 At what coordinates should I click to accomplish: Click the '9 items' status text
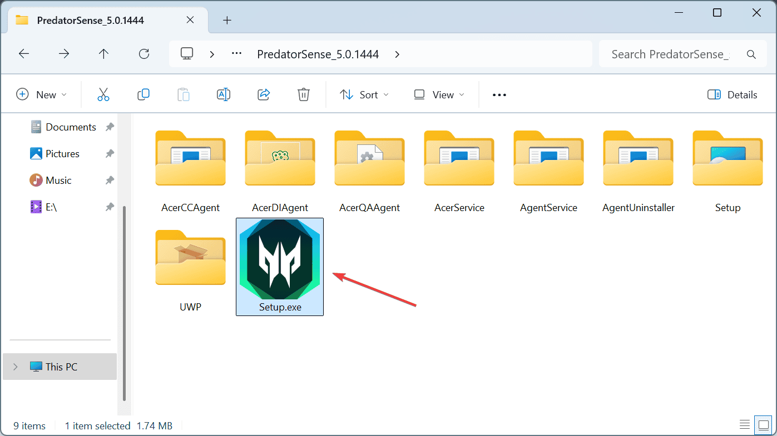click(29, 426)
